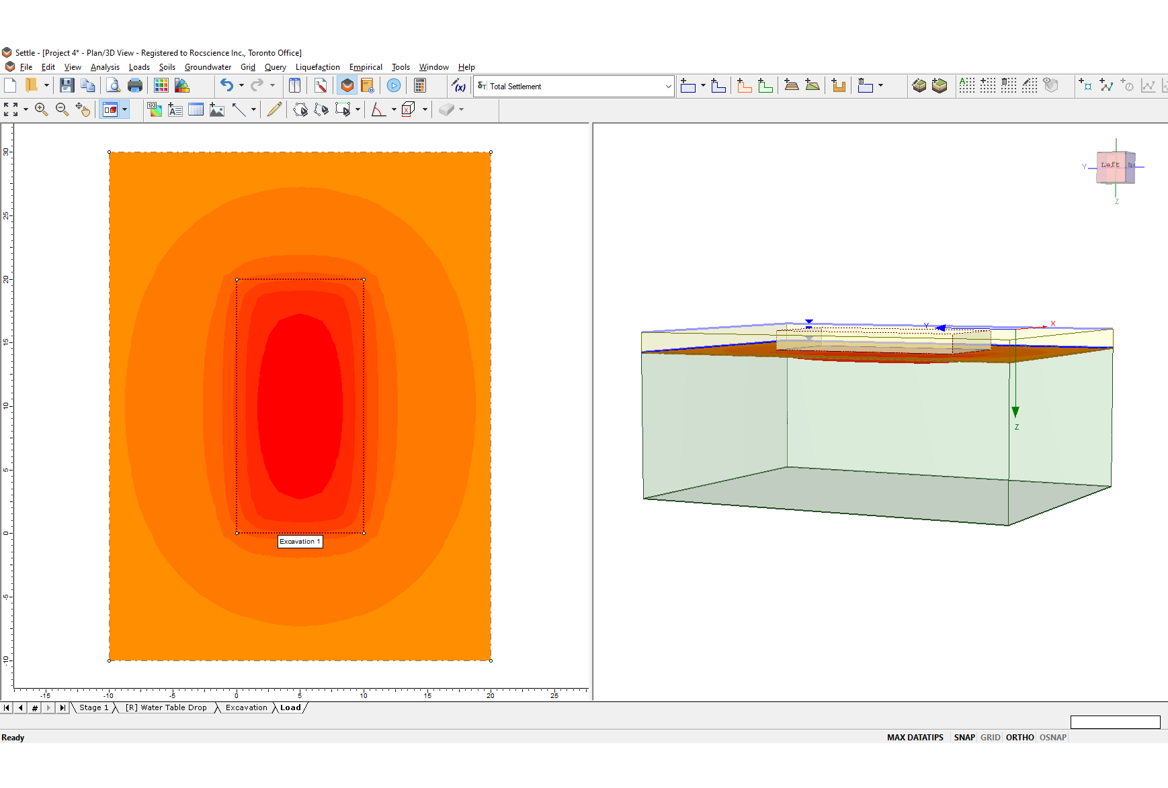Expand the rectangular load dropdown arrow
Image resolution: width=1168 pixels, height=788 pixels.
(703, 85)
